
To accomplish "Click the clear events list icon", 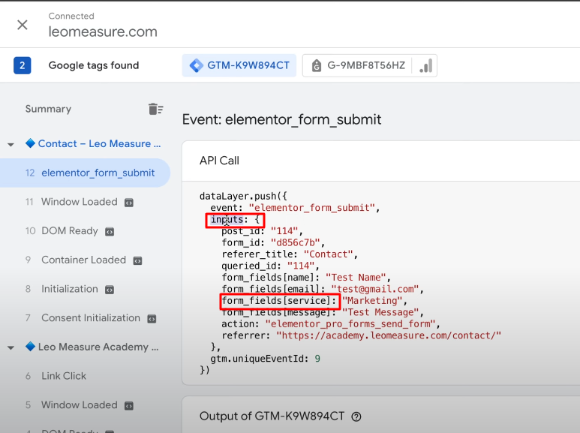I will 155,109.
